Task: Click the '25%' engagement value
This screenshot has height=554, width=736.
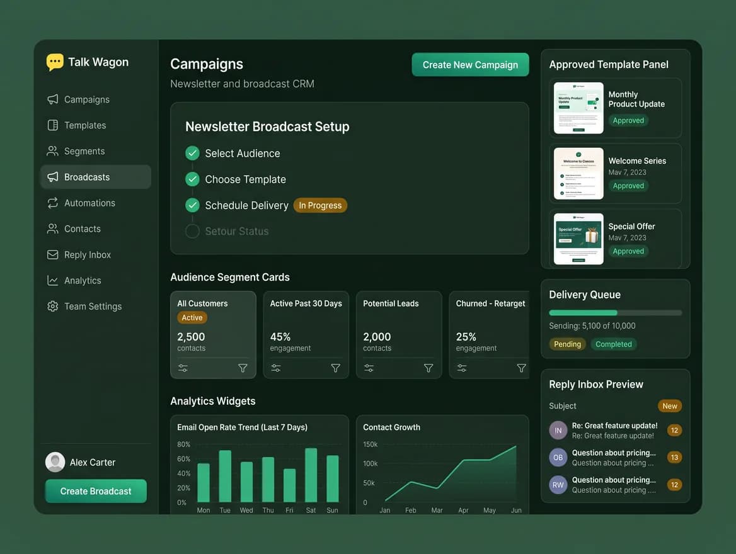Action: pos(466,337)
